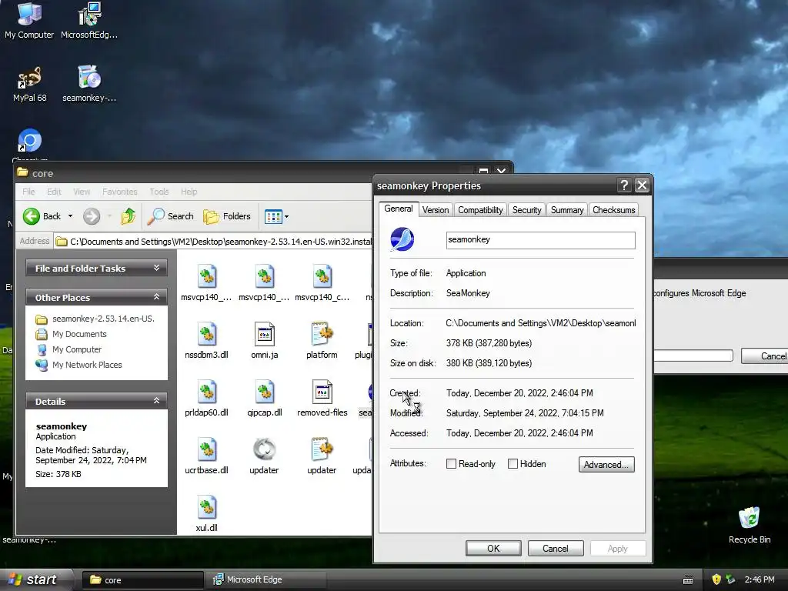Open the Help menu
Image resolution: width=788 pixels, height=591 pixels.
[x=189, y=192]
